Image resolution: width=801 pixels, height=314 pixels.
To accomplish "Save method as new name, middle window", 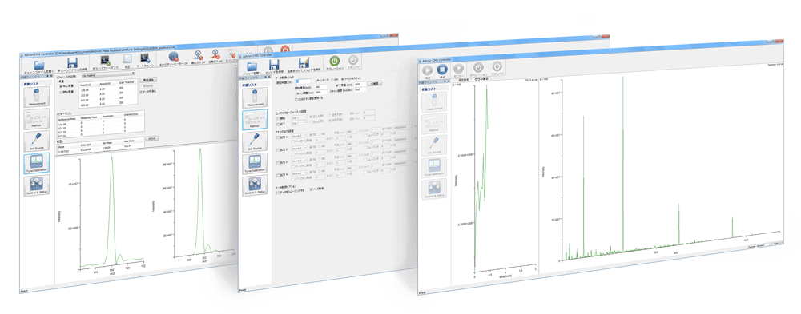I will [304, 63].
